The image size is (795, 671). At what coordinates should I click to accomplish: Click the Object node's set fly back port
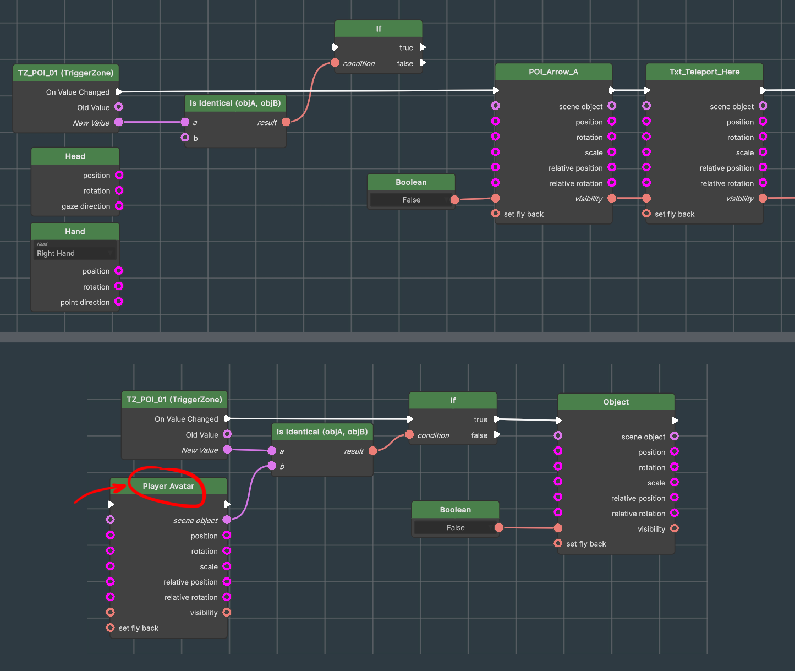(x=558, y=543)
